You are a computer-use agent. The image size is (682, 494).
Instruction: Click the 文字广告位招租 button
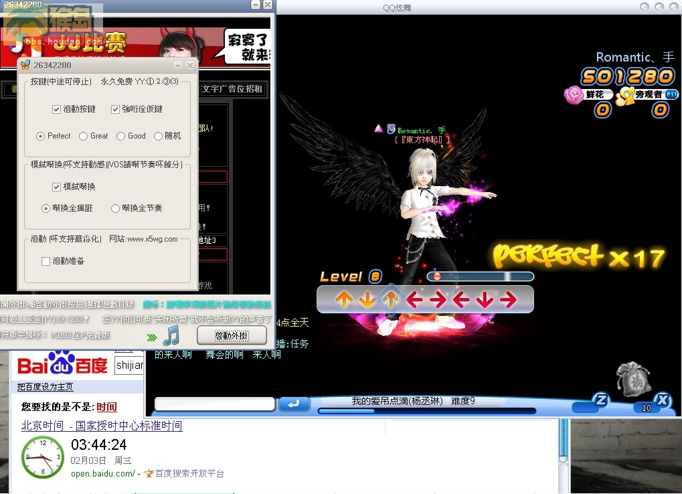pos(232,89)
